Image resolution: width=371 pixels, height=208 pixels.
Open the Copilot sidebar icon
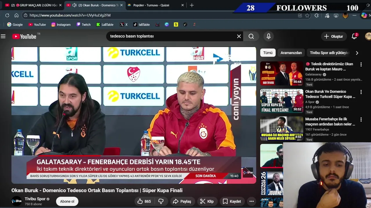[364, 16]
